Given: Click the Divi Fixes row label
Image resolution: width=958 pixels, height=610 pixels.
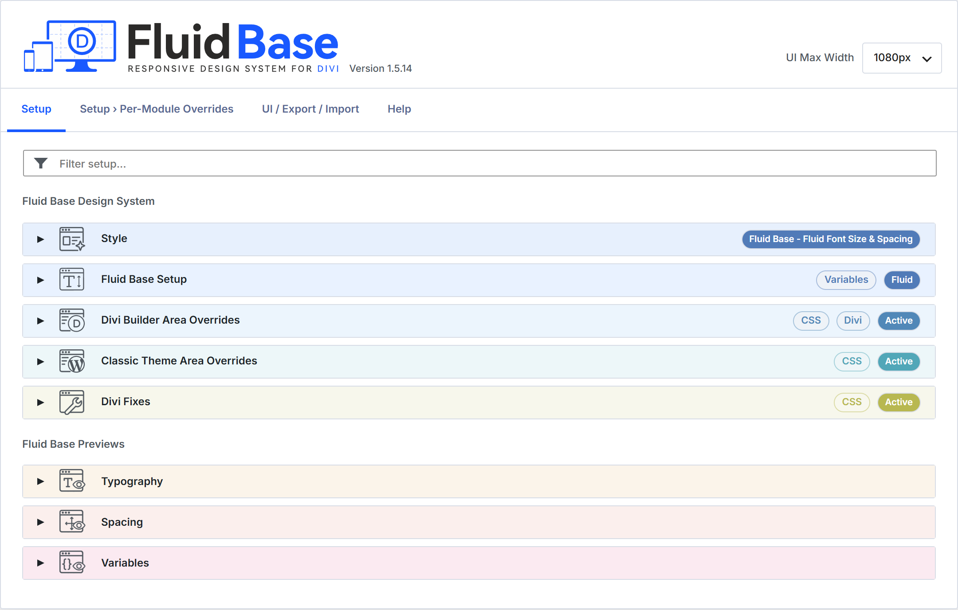Looking at the screenshot, I should 126,402.
